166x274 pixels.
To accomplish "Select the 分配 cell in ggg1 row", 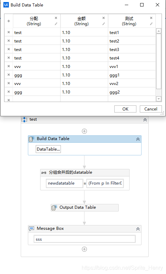I will tap(36, 75).
